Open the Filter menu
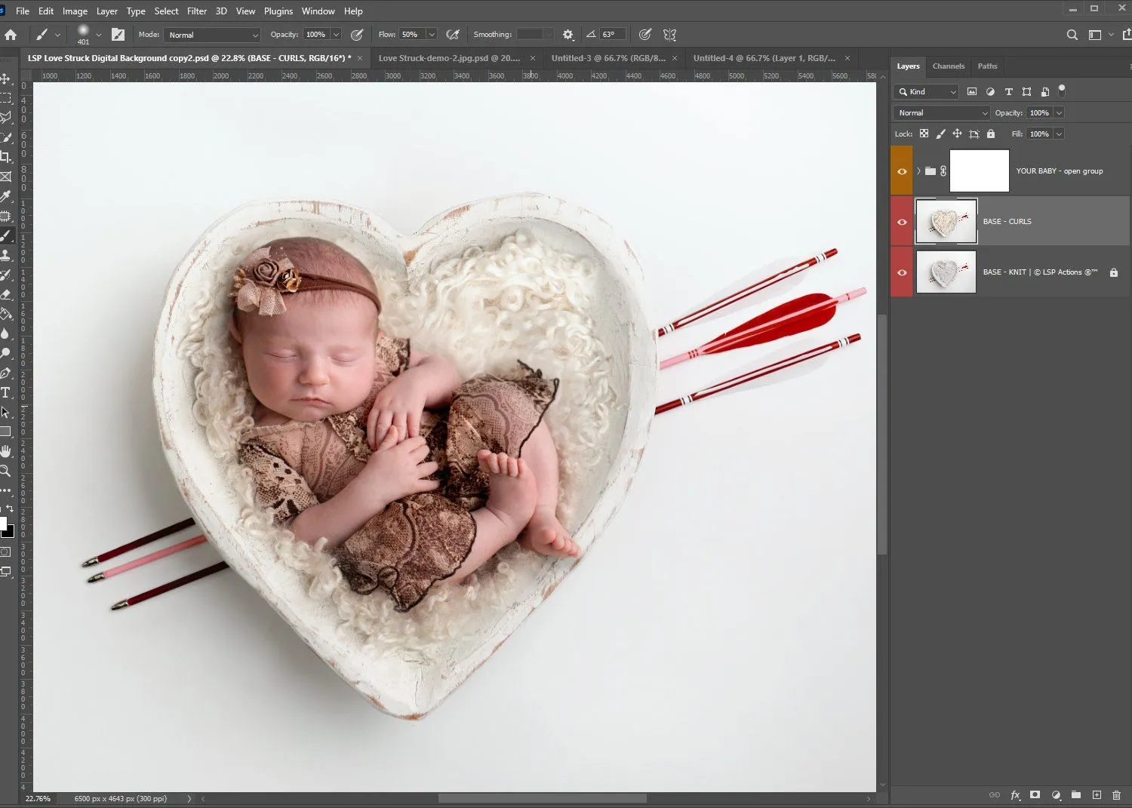 click(x=197, y=11)
